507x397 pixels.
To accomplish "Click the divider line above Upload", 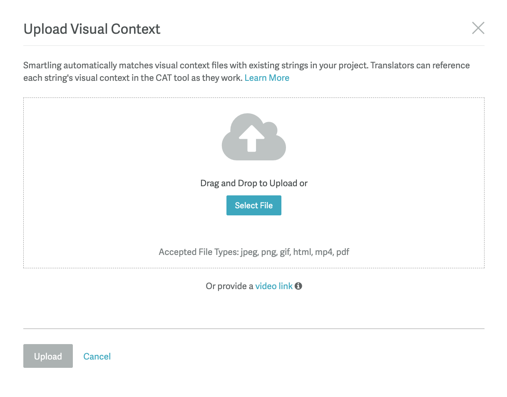I will point(254,329).
